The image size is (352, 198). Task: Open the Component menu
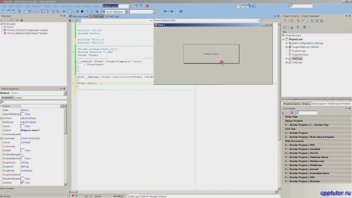click(66, 6)
